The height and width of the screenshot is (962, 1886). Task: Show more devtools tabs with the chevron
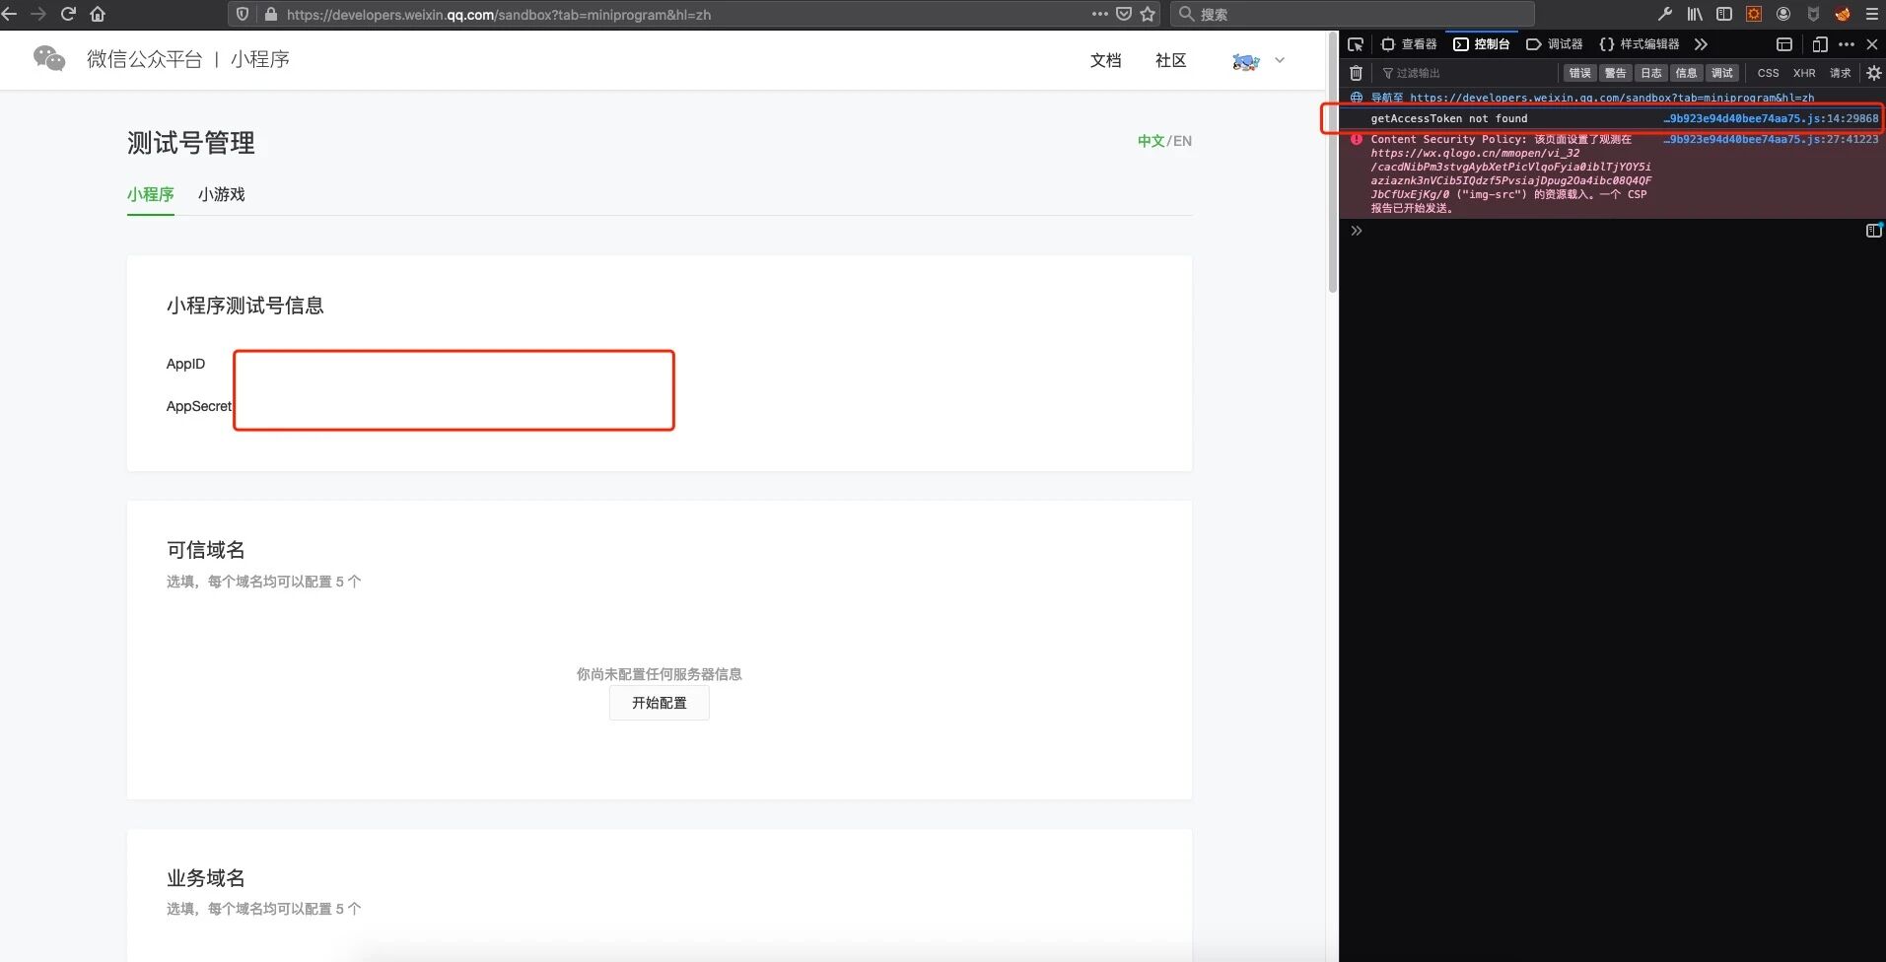1701,44
